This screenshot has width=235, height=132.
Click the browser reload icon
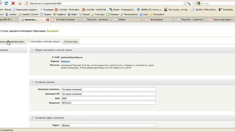tap(6, 3)
